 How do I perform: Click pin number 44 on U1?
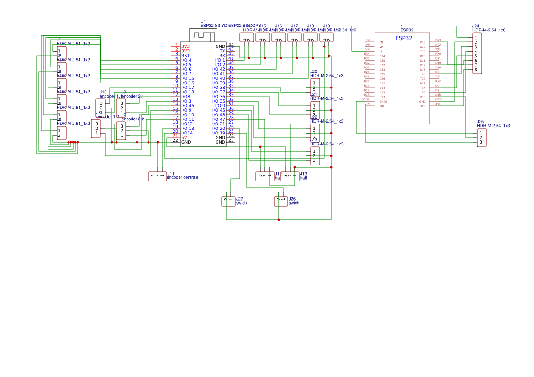[231, 45]
